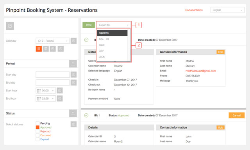Enable the Rejected status checkbox
The image size is (250, 150).
[x=37, y=131]
